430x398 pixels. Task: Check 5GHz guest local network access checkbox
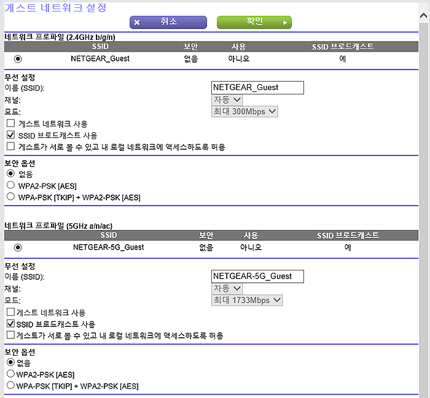pyautogui.click(x=10, y=335)
